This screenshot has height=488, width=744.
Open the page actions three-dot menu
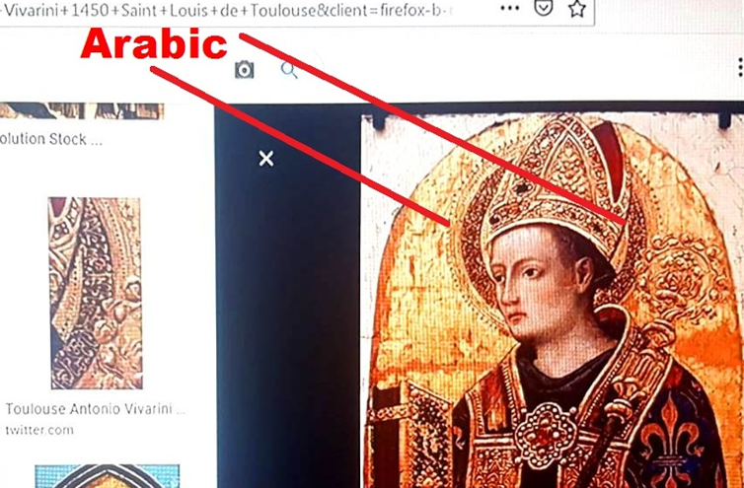[x=509, y=8]
